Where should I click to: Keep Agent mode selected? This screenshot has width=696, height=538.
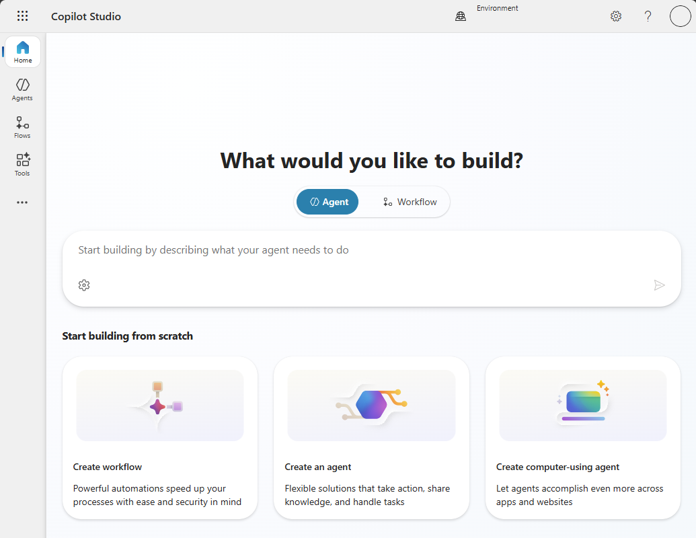click(327, 202)
